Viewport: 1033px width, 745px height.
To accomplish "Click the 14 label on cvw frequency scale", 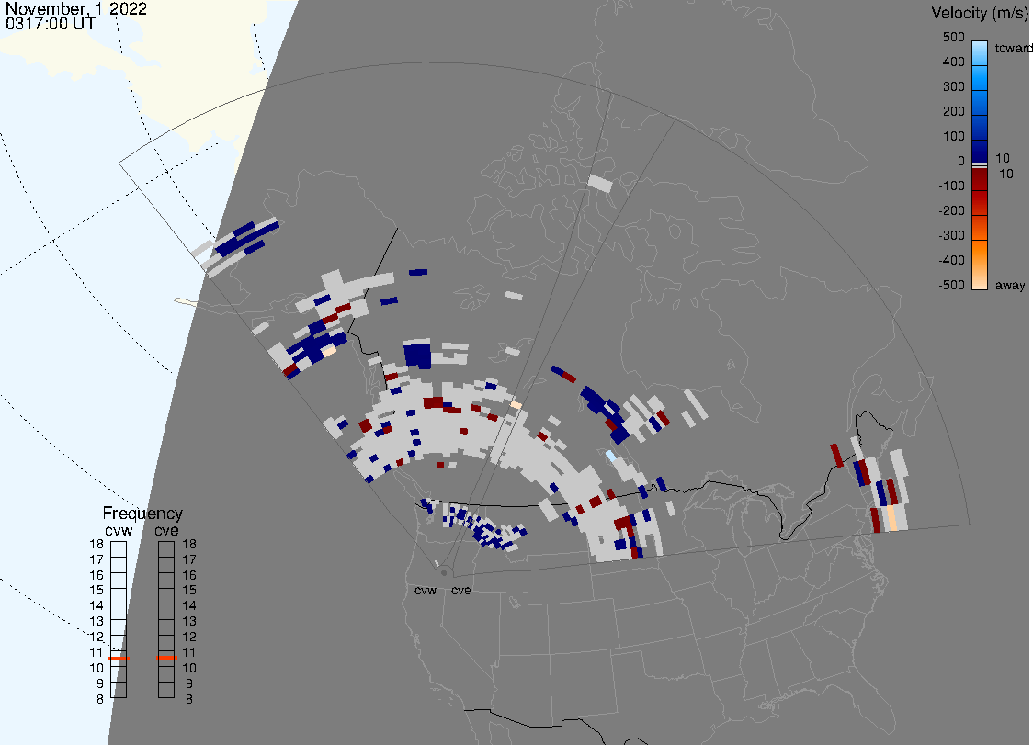I will [96, 605].
